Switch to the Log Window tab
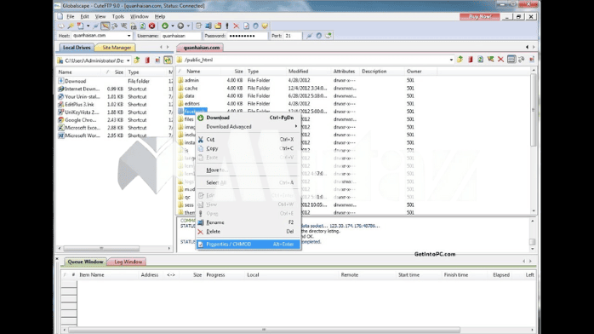The image size is (594, 334). pos(128,262)
